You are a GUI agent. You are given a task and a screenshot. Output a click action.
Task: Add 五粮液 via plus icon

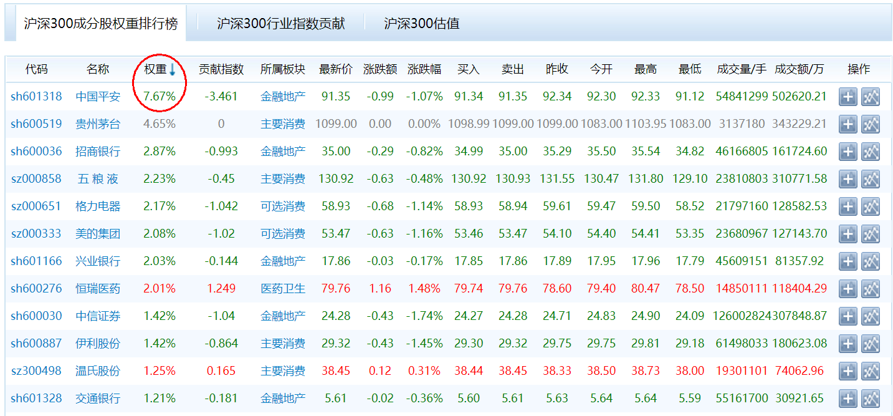coord(848,179)
